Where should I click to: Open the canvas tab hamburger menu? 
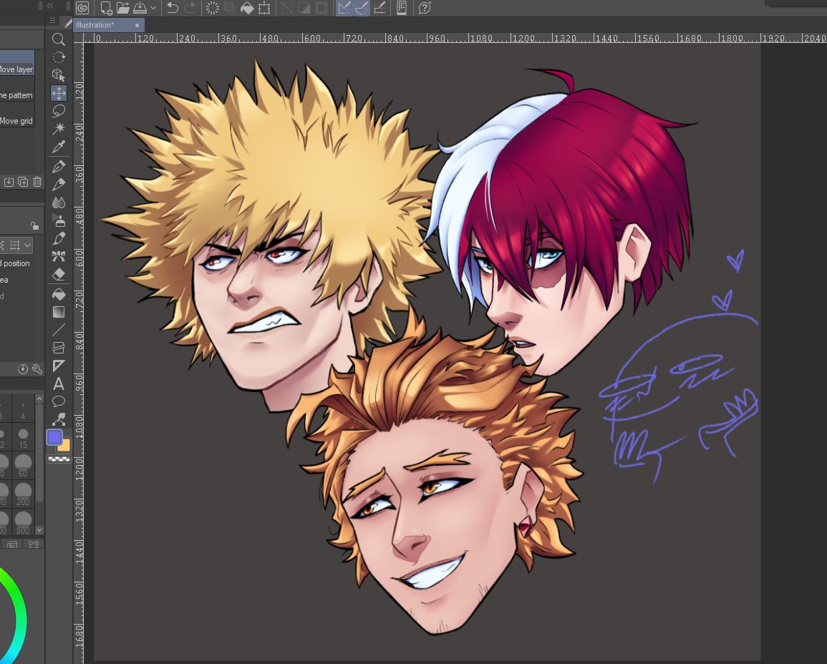pyautogui.click(x=52, y=21)
